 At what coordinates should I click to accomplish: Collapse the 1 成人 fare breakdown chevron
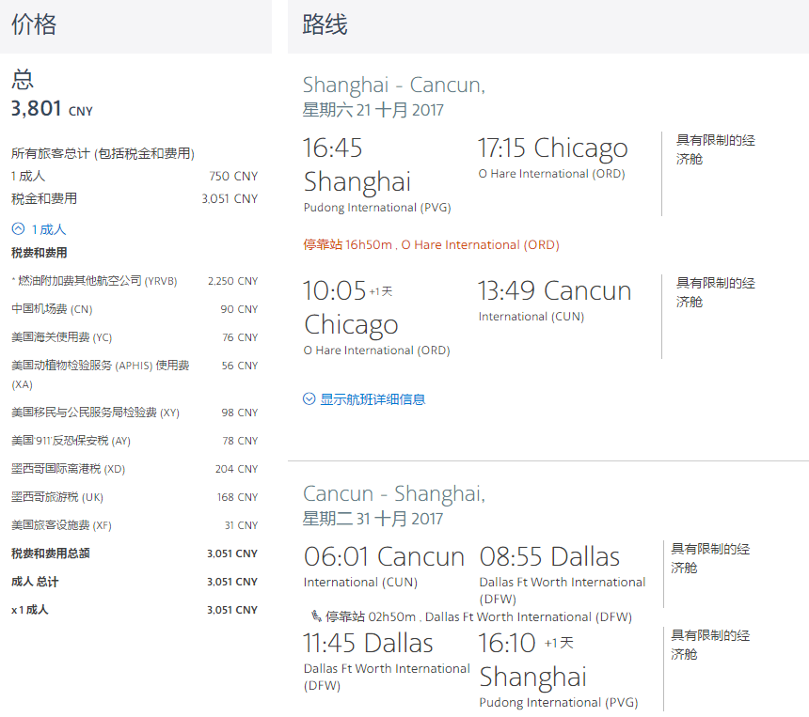click(18, 229)
